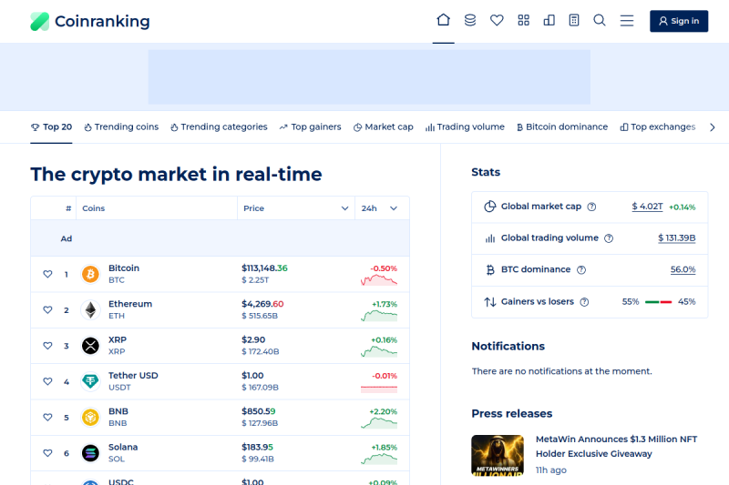Viewport: 729px width, 485px height.
Task: Open the calculator icon in navigation
Action: 574,20
